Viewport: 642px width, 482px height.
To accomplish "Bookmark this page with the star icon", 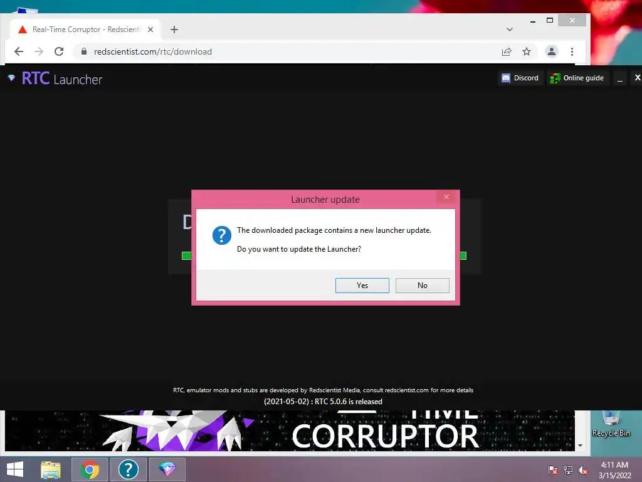I will pos(527,51).
